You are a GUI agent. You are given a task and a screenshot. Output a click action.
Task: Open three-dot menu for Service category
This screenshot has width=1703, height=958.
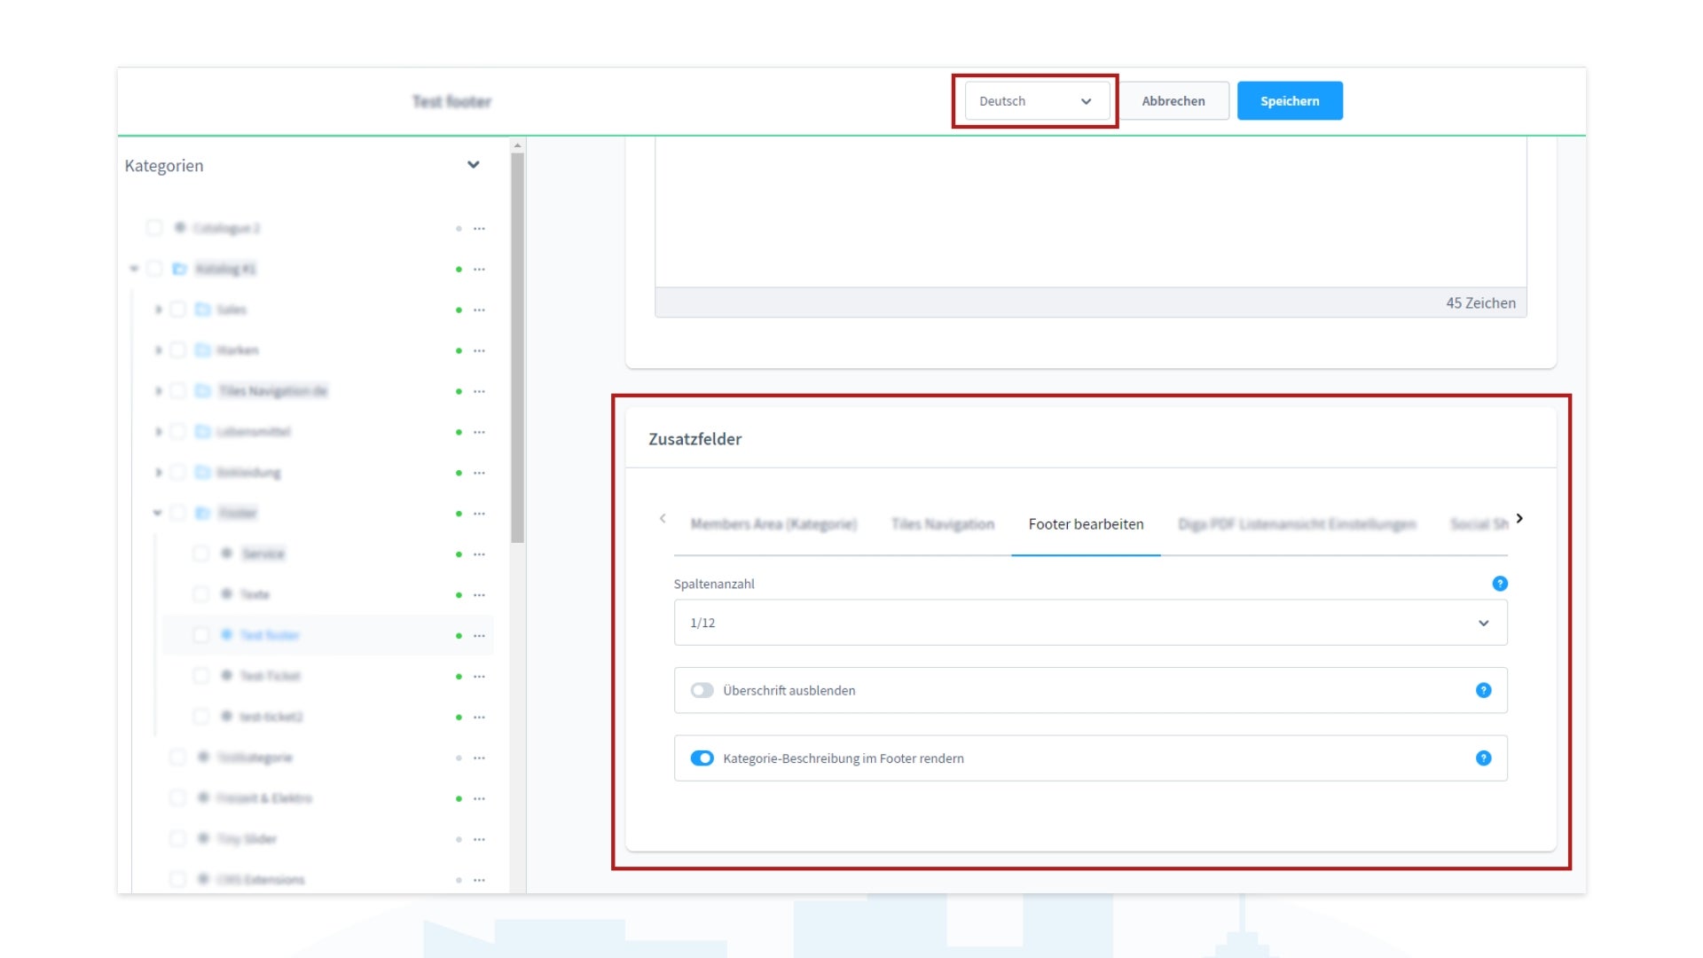tap(479, 554)
